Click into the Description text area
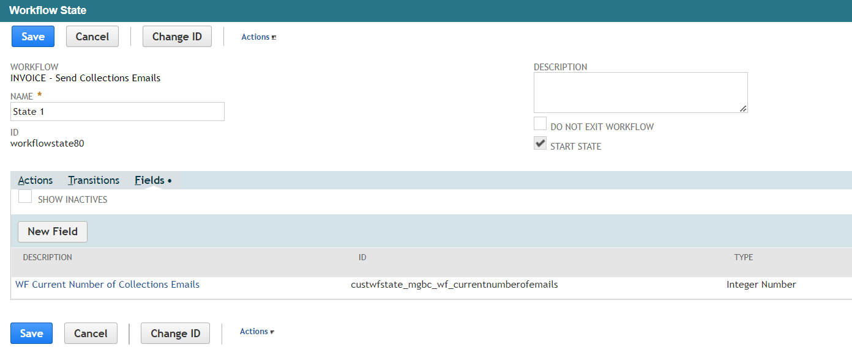This screenshot has width=852, height=350. [641, 93]
